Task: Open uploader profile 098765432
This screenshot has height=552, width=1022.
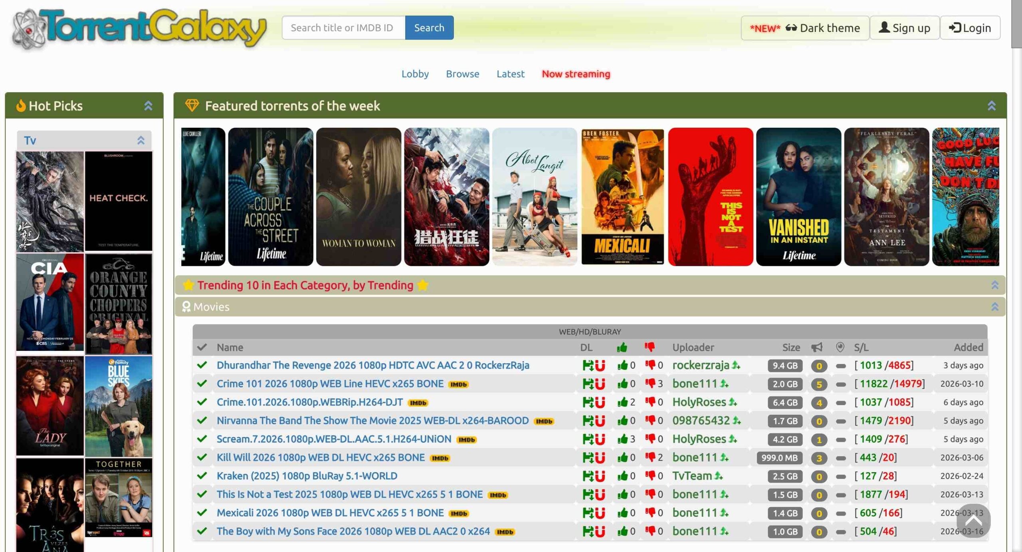Action: click(701, 420)
